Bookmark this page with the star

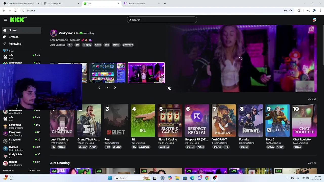pos(291,11)
